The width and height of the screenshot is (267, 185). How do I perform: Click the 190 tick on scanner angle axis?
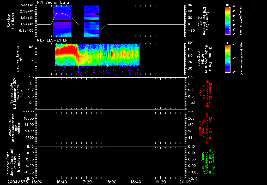pos(191,43)
